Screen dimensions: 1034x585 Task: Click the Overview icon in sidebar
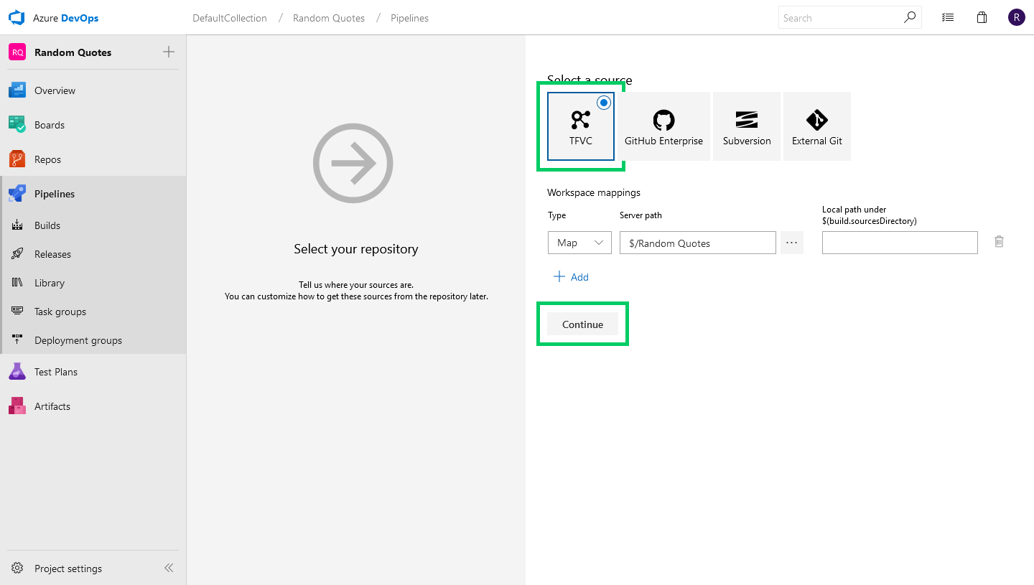(17, 90)
